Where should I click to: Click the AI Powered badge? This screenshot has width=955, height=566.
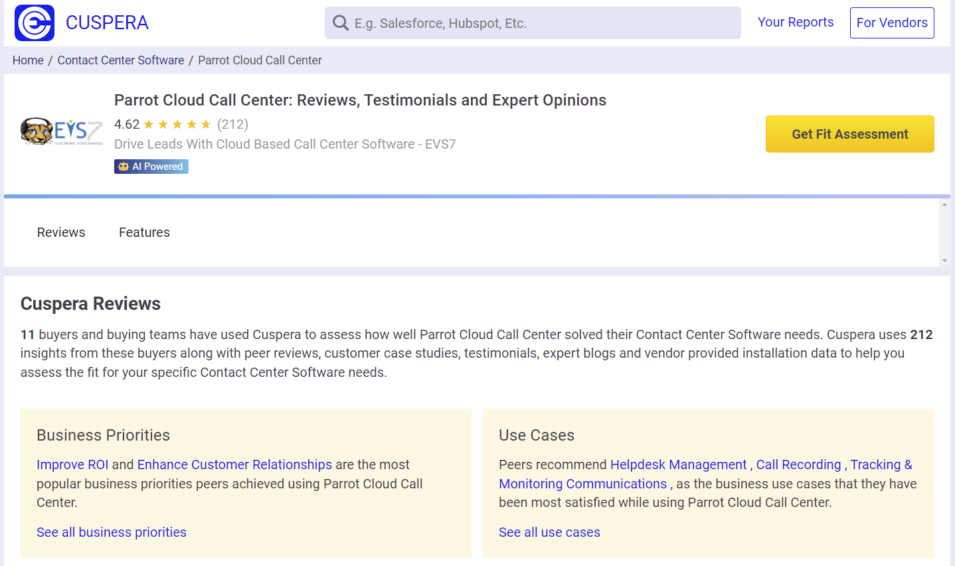151,167
